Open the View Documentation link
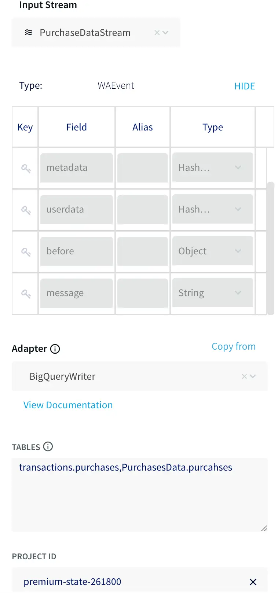 click(68, 405)
